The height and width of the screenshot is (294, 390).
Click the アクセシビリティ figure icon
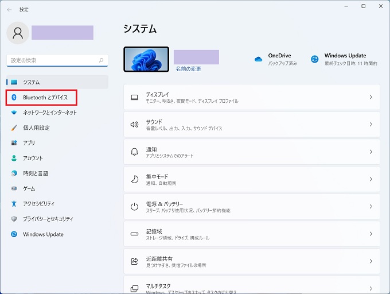(14, 204)
